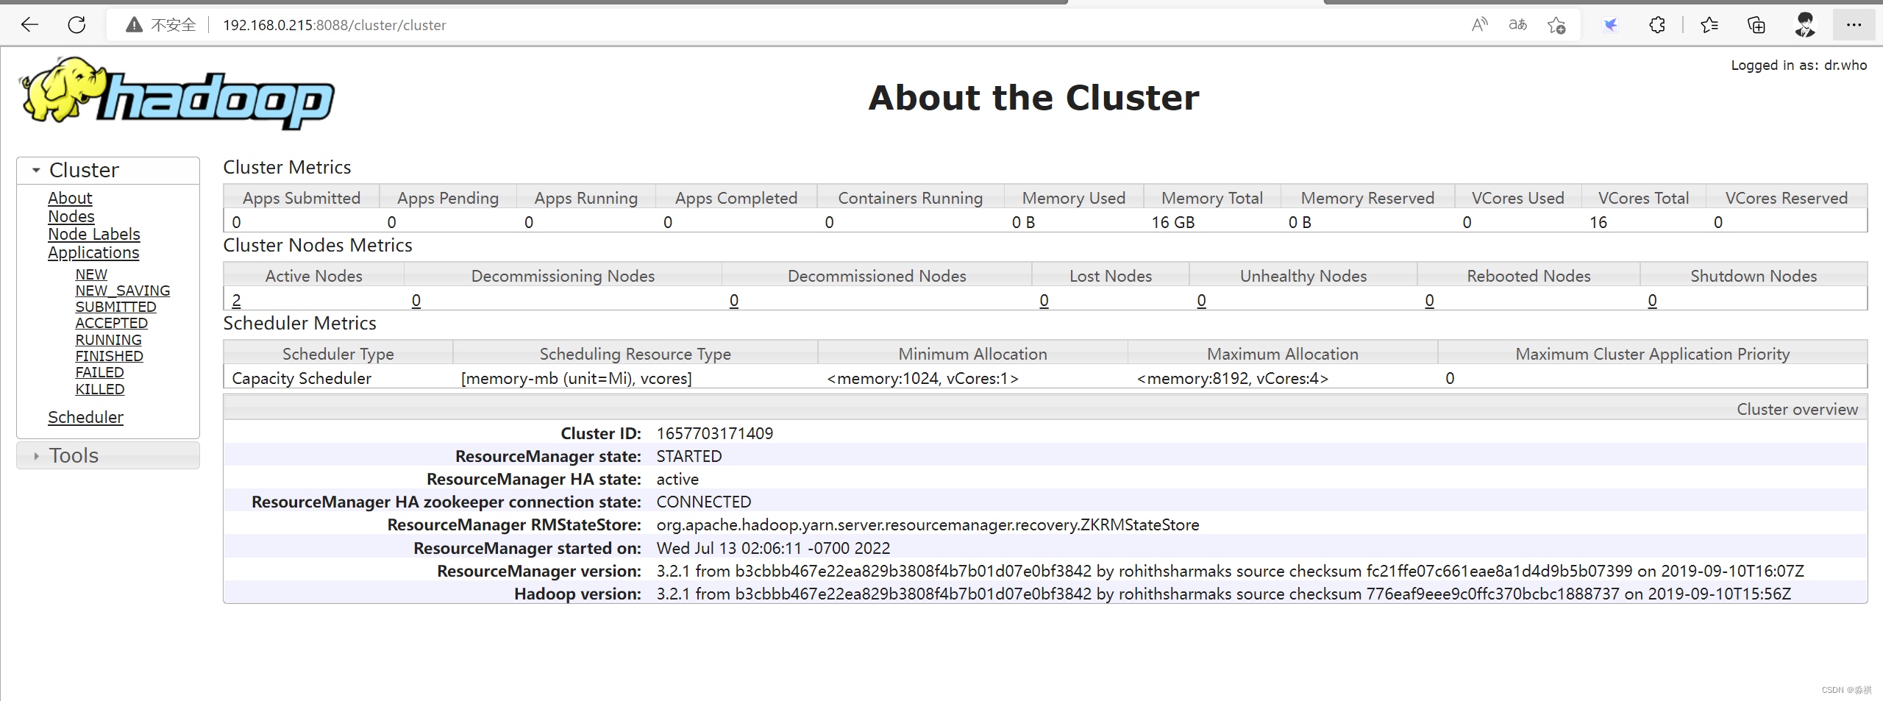Click the About the Cluster heading

1033,97
